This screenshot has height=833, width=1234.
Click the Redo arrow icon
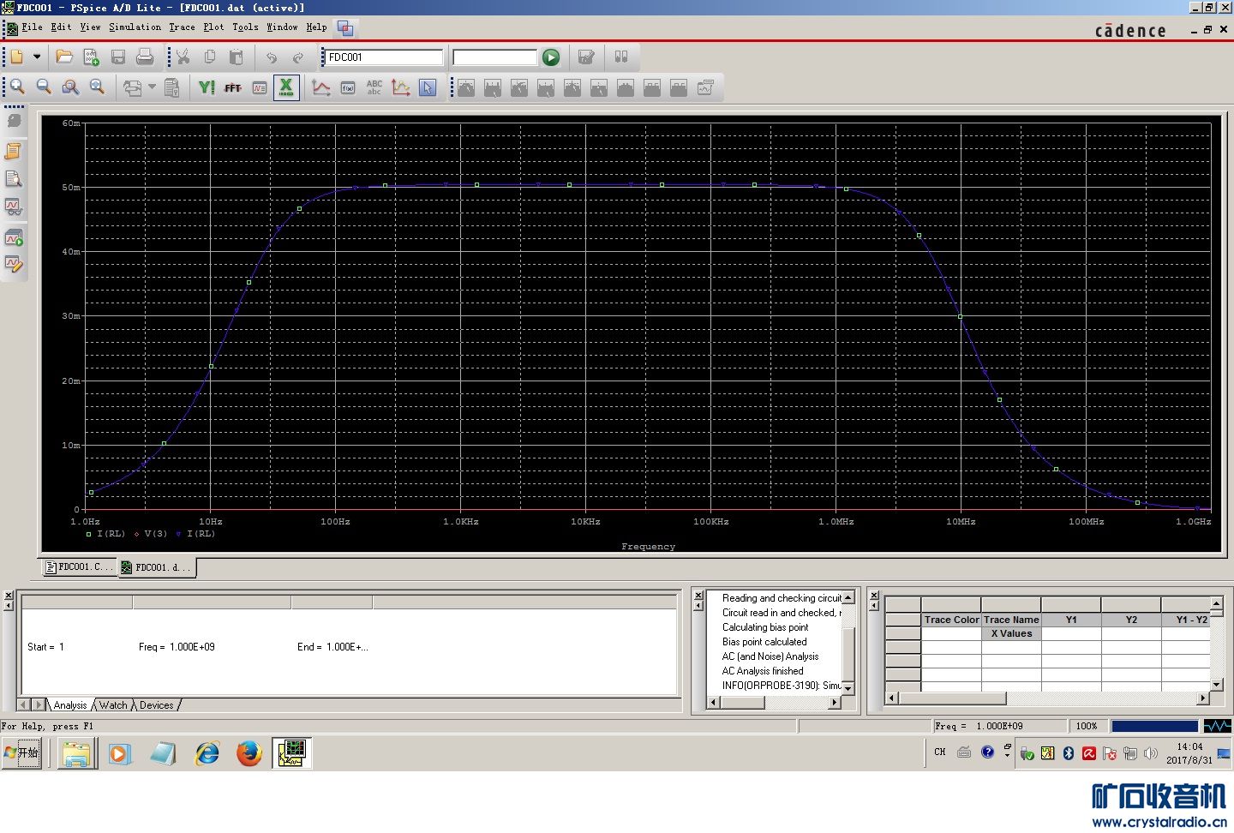click(298, 57)
